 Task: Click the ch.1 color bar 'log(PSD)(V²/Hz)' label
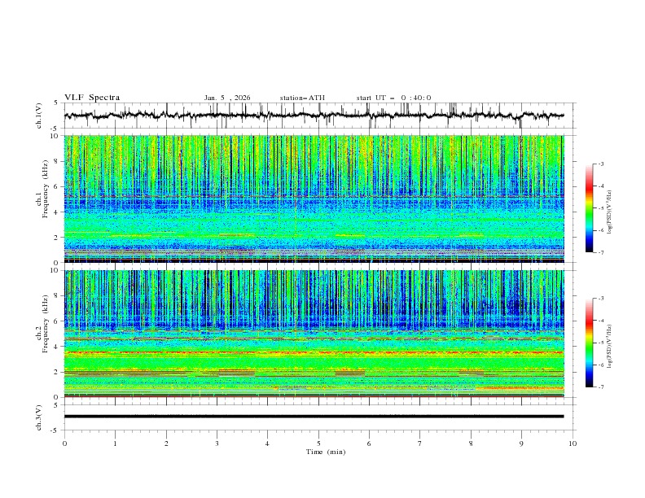(x=609, y=212)
